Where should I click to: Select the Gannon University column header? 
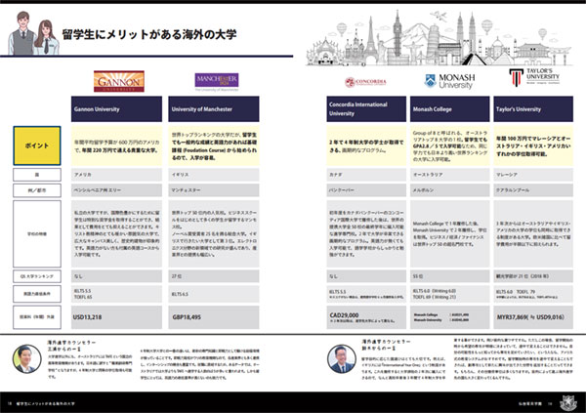(x=116, y=109)
